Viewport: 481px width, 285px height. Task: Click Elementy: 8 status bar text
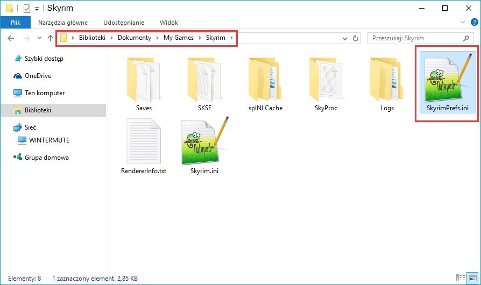coord(25,278)
